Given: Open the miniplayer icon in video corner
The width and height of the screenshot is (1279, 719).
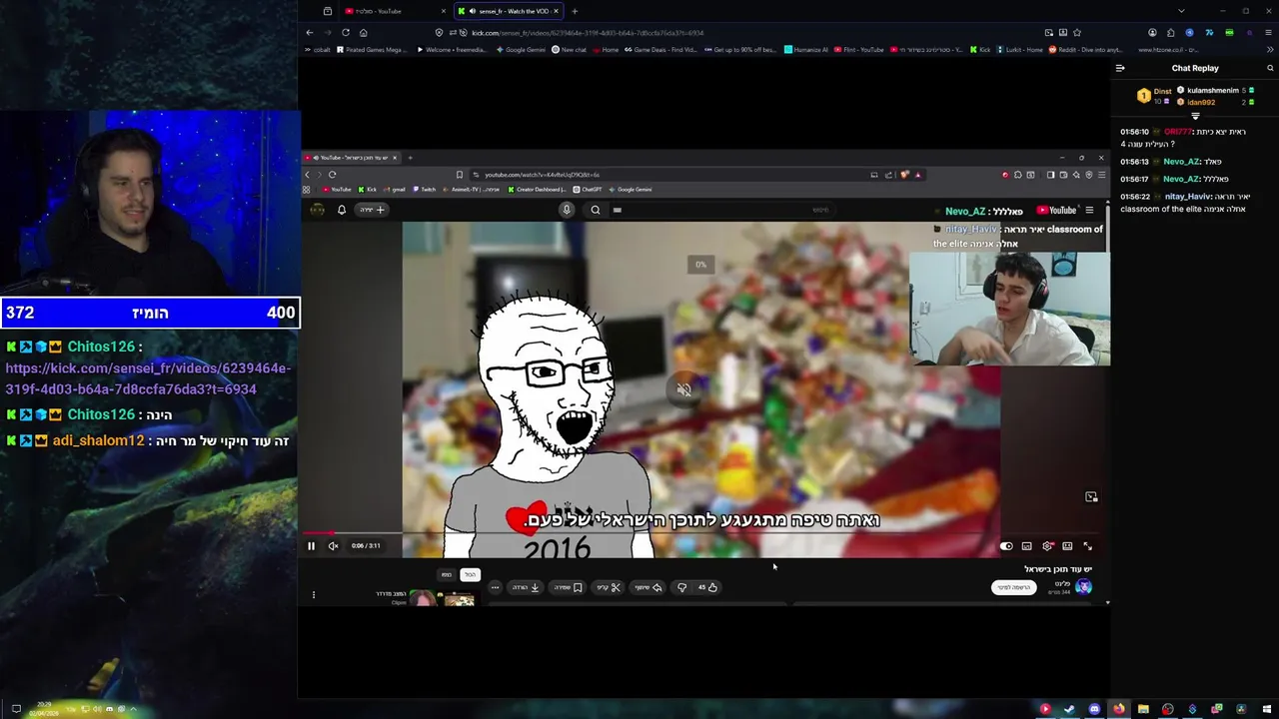Looking at the screenshot, I should (1091, 496).
